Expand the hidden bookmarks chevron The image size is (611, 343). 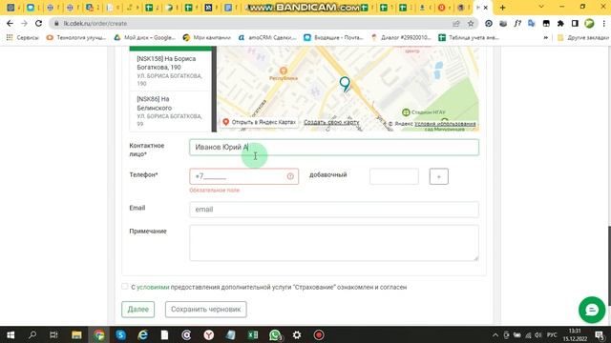point(545,38)
